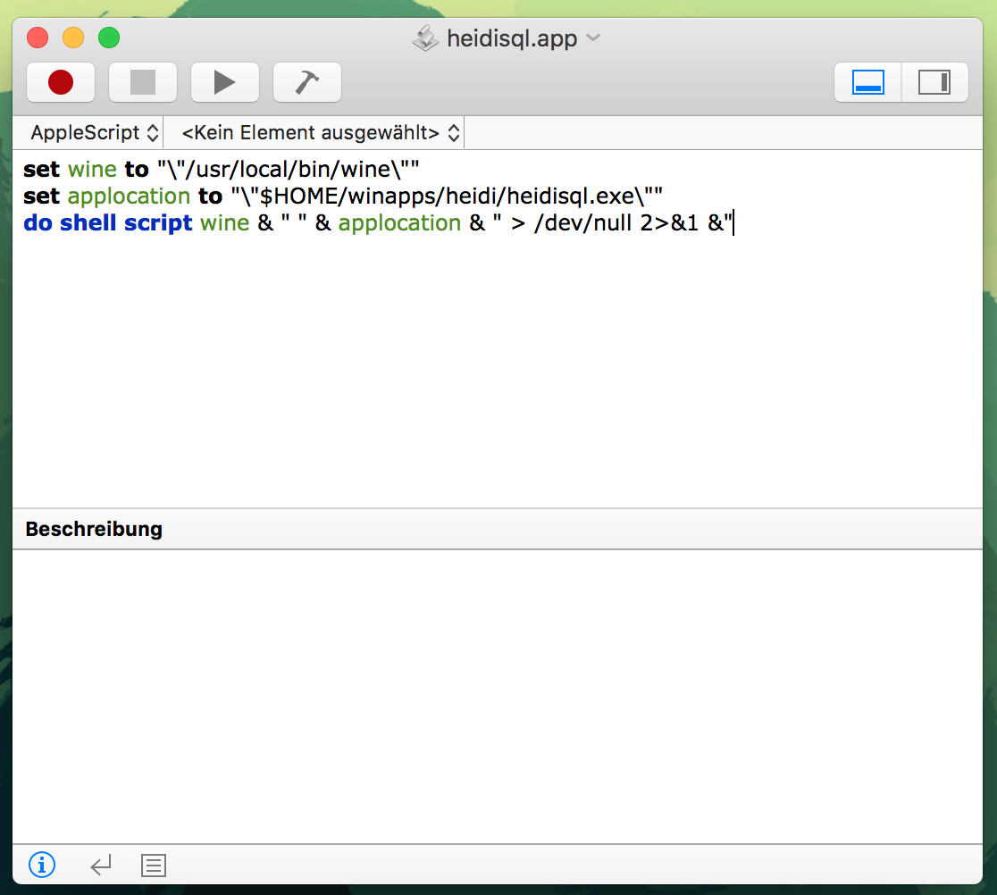Open the chevron menu next to heidisql.app
Image resolution: width=997 pixels, height=895 pixels.
pyautogui.click(x=592, y=38)
